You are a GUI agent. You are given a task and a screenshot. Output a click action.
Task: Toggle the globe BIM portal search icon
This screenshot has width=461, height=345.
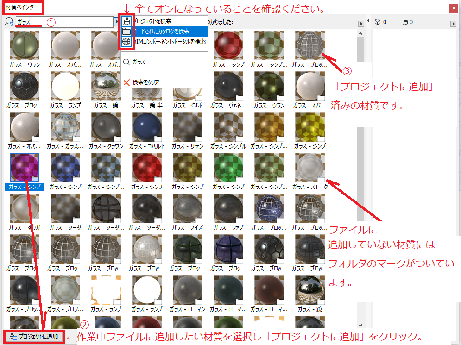(126, 42)
